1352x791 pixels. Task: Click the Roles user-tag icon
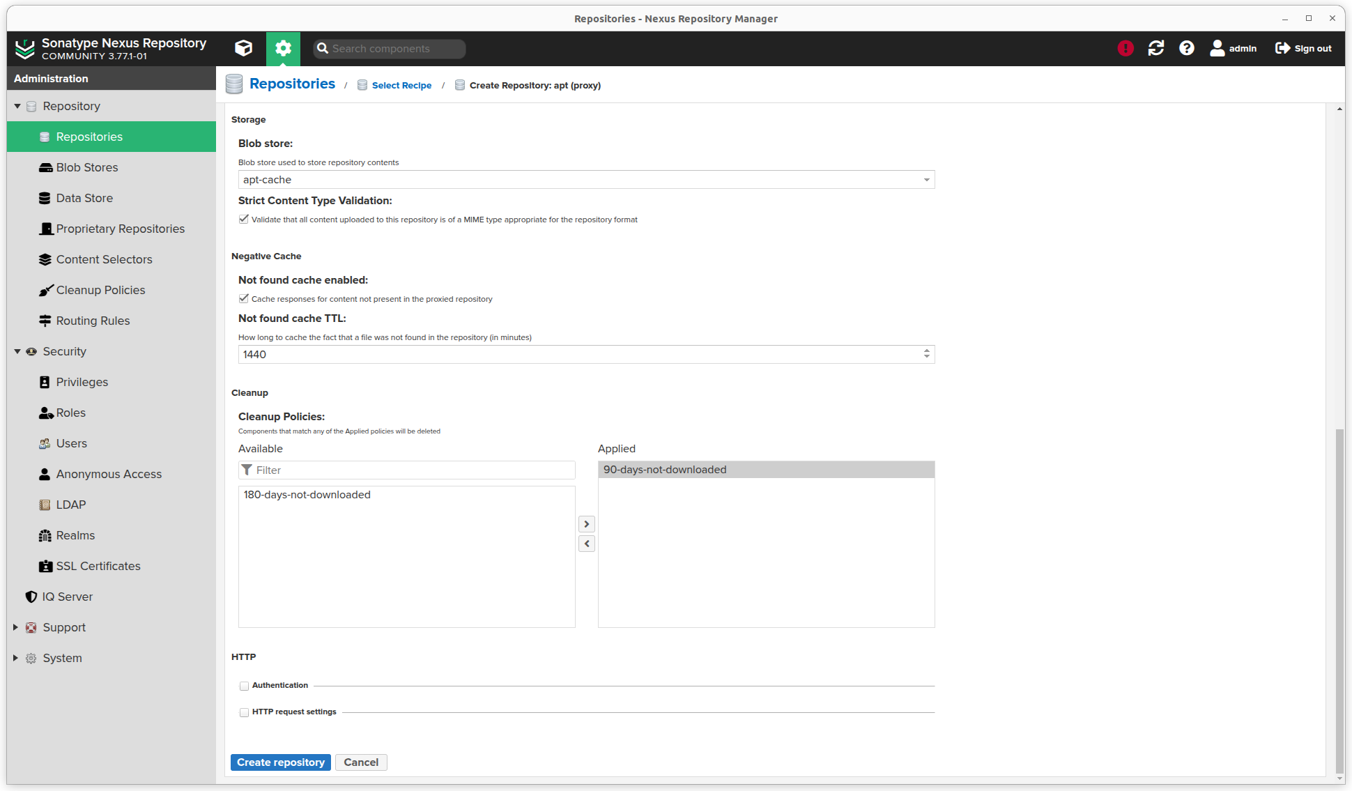tap(46, 413)
